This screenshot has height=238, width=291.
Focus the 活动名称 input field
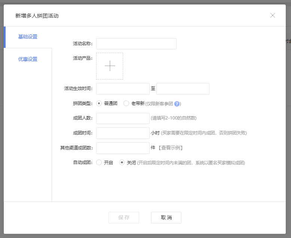(136, 44)
